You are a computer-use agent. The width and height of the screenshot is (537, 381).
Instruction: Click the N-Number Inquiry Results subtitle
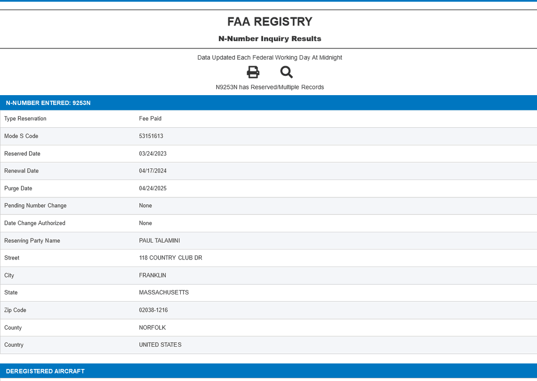[270, 38]
